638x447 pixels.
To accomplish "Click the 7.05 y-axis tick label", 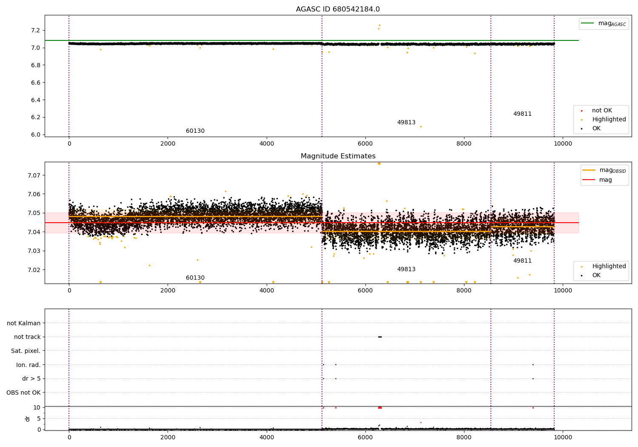I will (x=34, y=213).
